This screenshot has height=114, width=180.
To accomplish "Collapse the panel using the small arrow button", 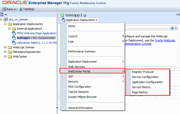I will [x=176, y=28].
